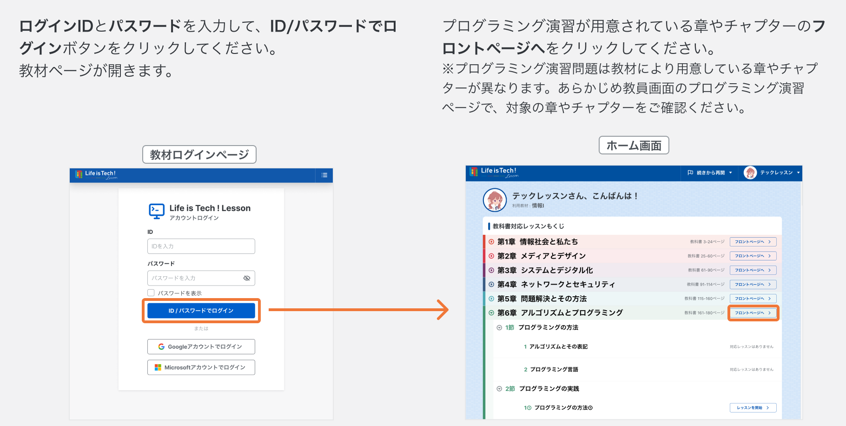Toggle the eye icon in the password field
846x426 pixels.
point(247,278)
